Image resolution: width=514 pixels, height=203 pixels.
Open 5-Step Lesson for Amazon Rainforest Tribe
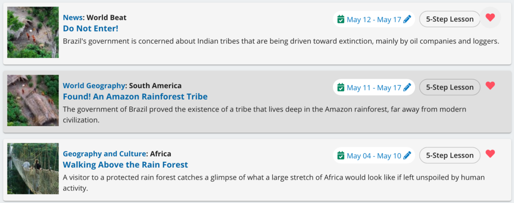[450, 87]
